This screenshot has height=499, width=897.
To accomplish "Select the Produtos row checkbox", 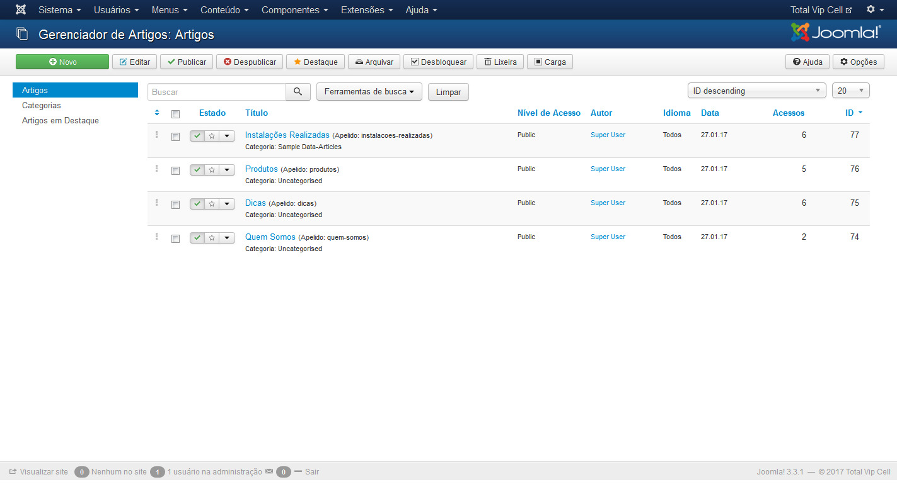I will pyautogui.click(x=176, y=171).
